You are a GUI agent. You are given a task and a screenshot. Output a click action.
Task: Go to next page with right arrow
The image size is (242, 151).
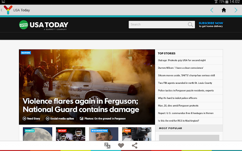pyautogui.click(x=236, y=10)
